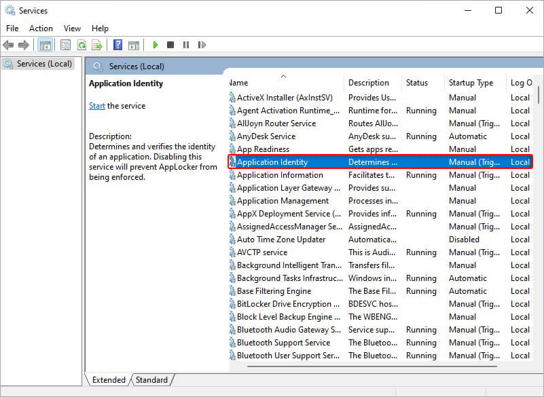This screenshot has height=397, width=544.
Task: Select AppX Deployment Service row
Action: 380,214
